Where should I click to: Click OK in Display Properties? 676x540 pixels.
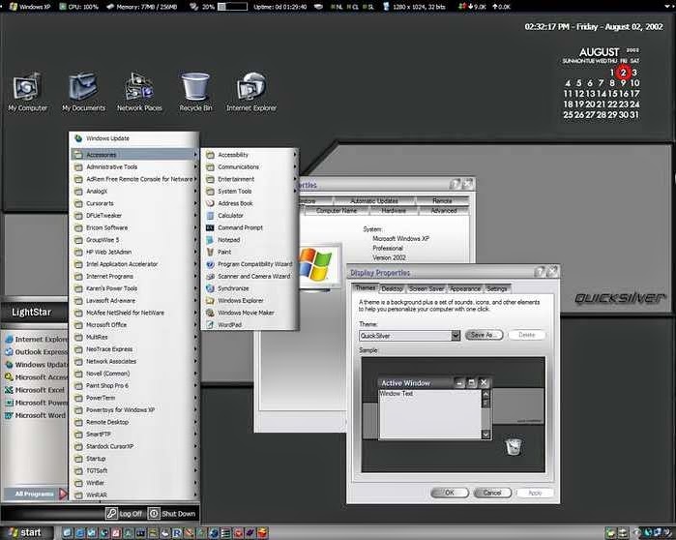450,493
